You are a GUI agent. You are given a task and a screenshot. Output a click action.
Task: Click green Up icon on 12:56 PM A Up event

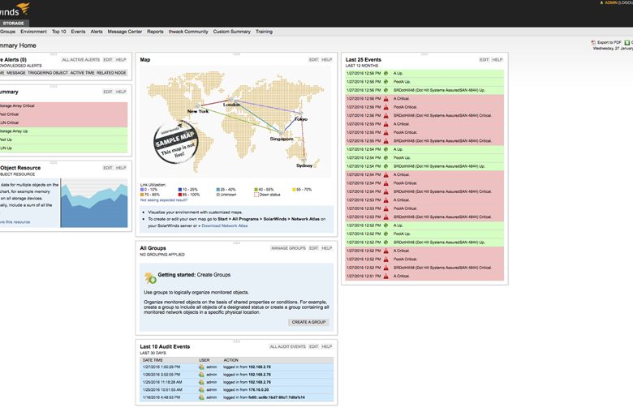pyautogui.click(x=385, y=73)
